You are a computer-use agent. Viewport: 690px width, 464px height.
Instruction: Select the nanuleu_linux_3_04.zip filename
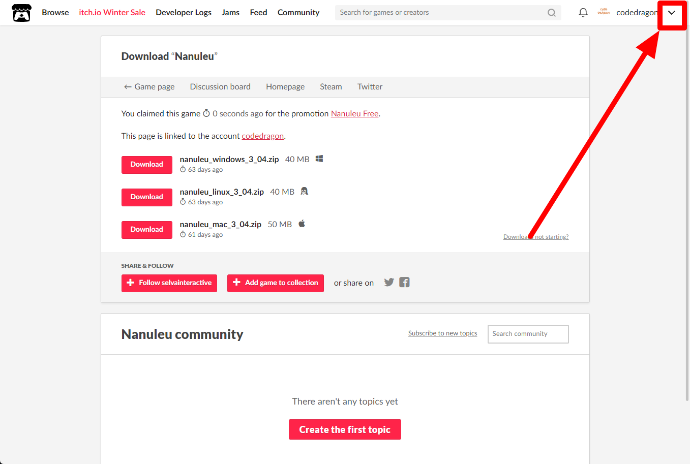pos(222,192)
